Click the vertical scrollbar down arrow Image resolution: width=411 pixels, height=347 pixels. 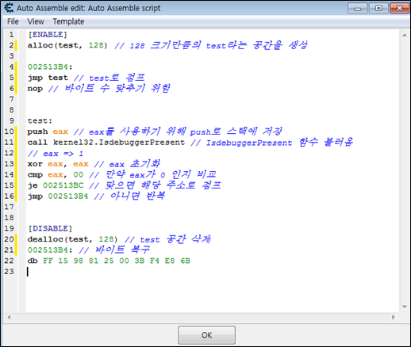[x=405, y=307]
